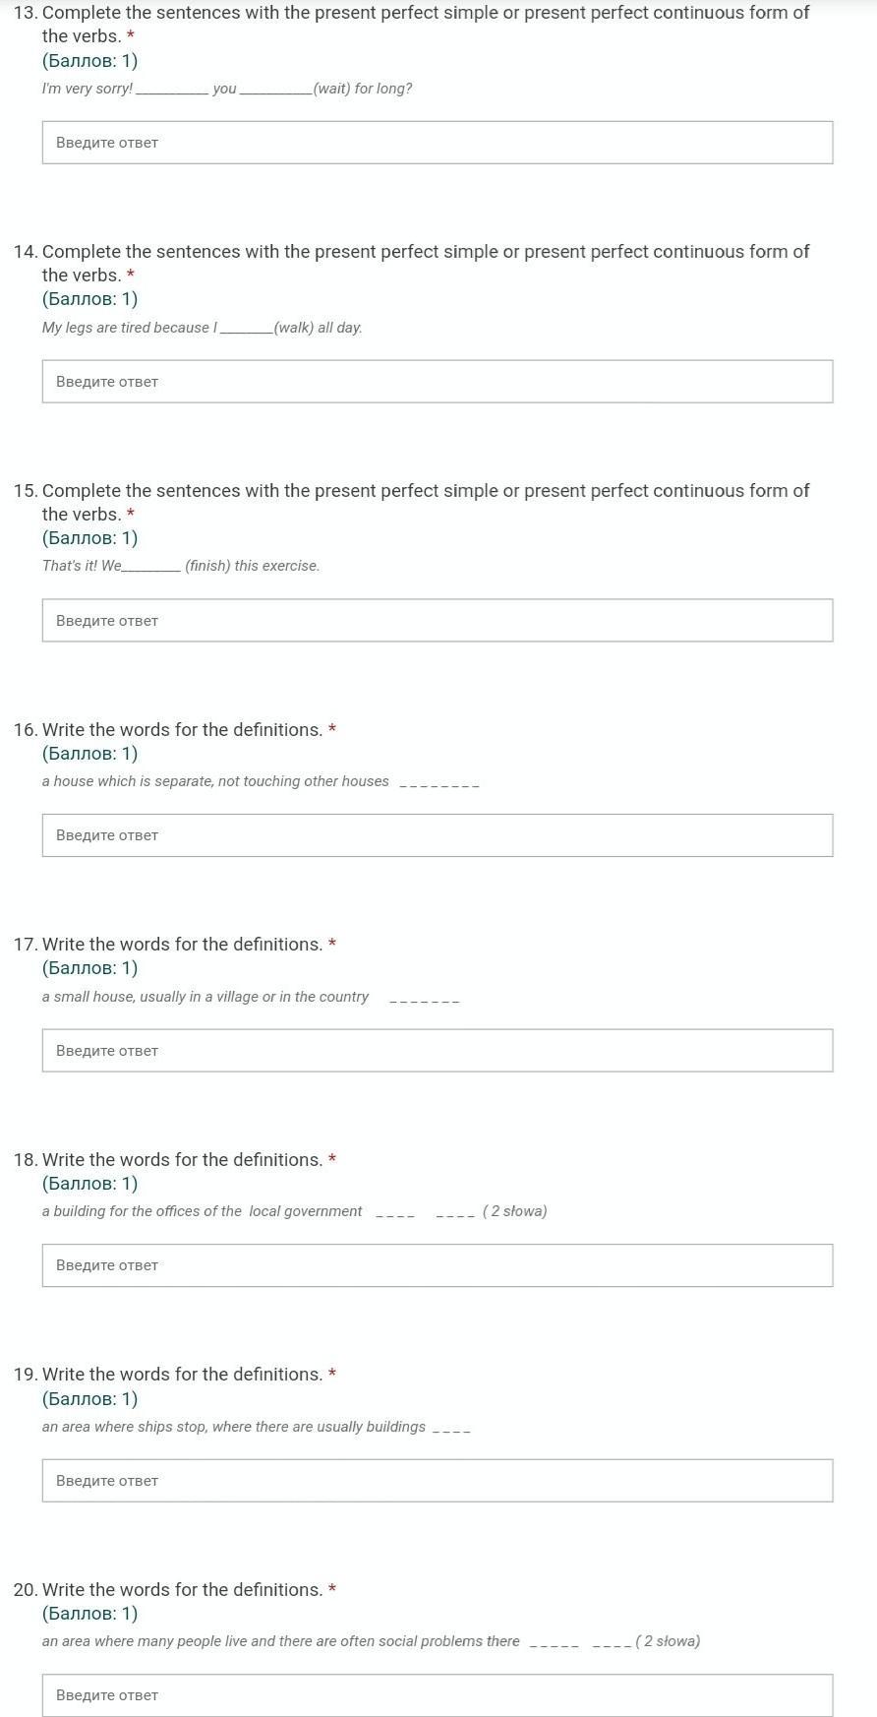Viewport: 877px width, 1717px height.
Task: Click the answer field for the separate house definition
Action: [x=438, y=835]
